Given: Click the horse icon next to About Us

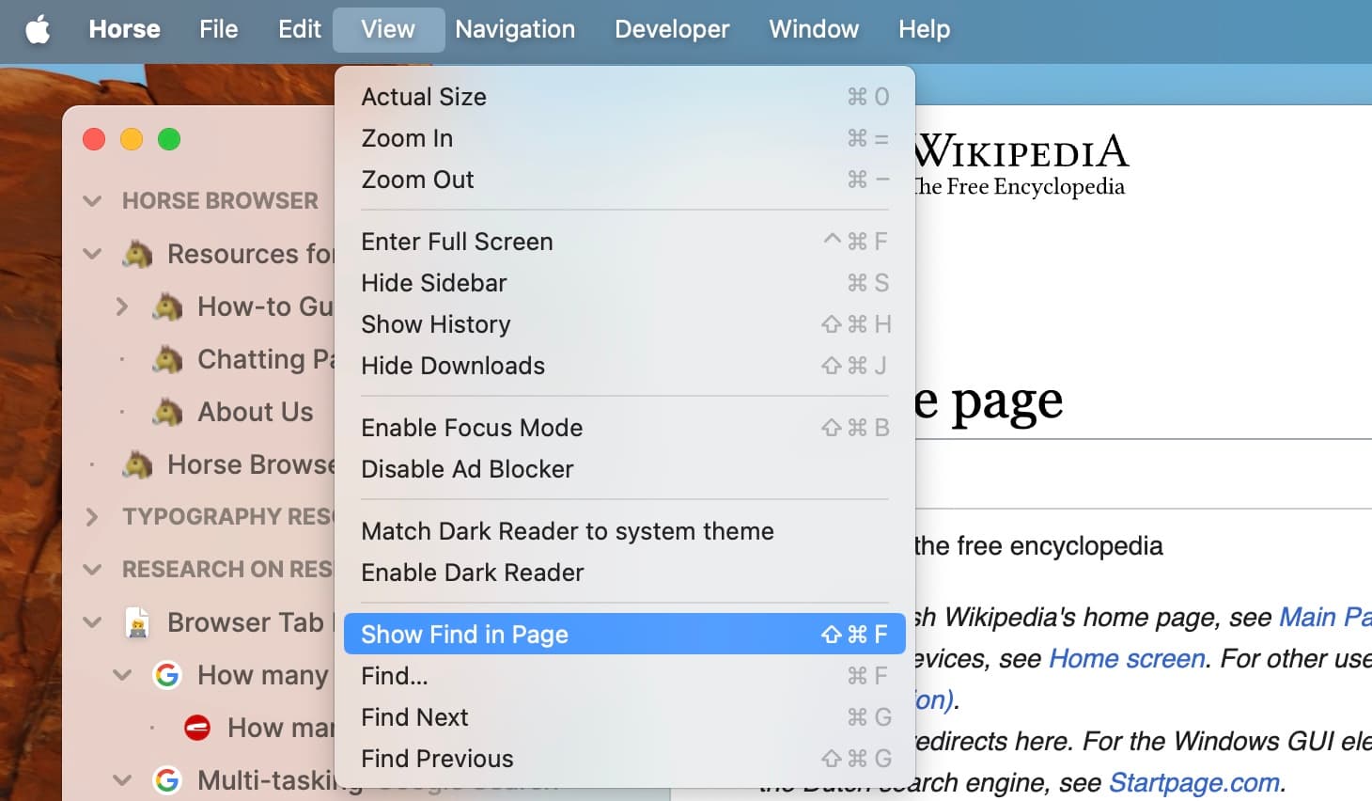Looking at the screenshot, I should tap(166, 412).
